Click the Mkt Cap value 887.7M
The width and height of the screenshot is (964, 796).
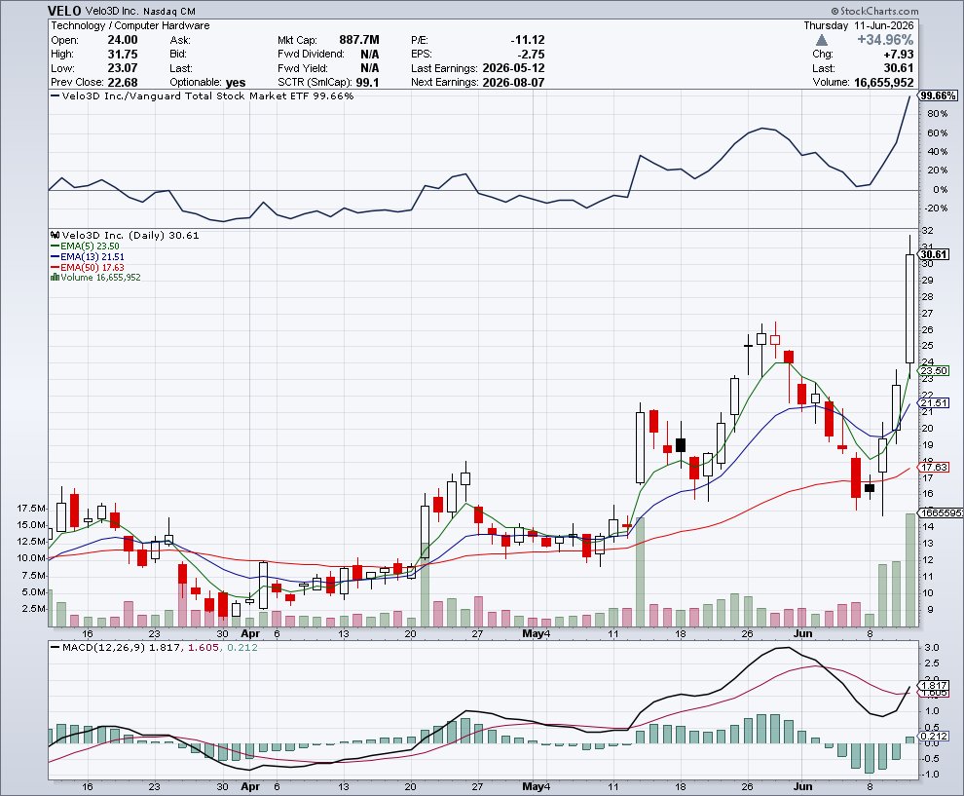click(x=359, y=40)
